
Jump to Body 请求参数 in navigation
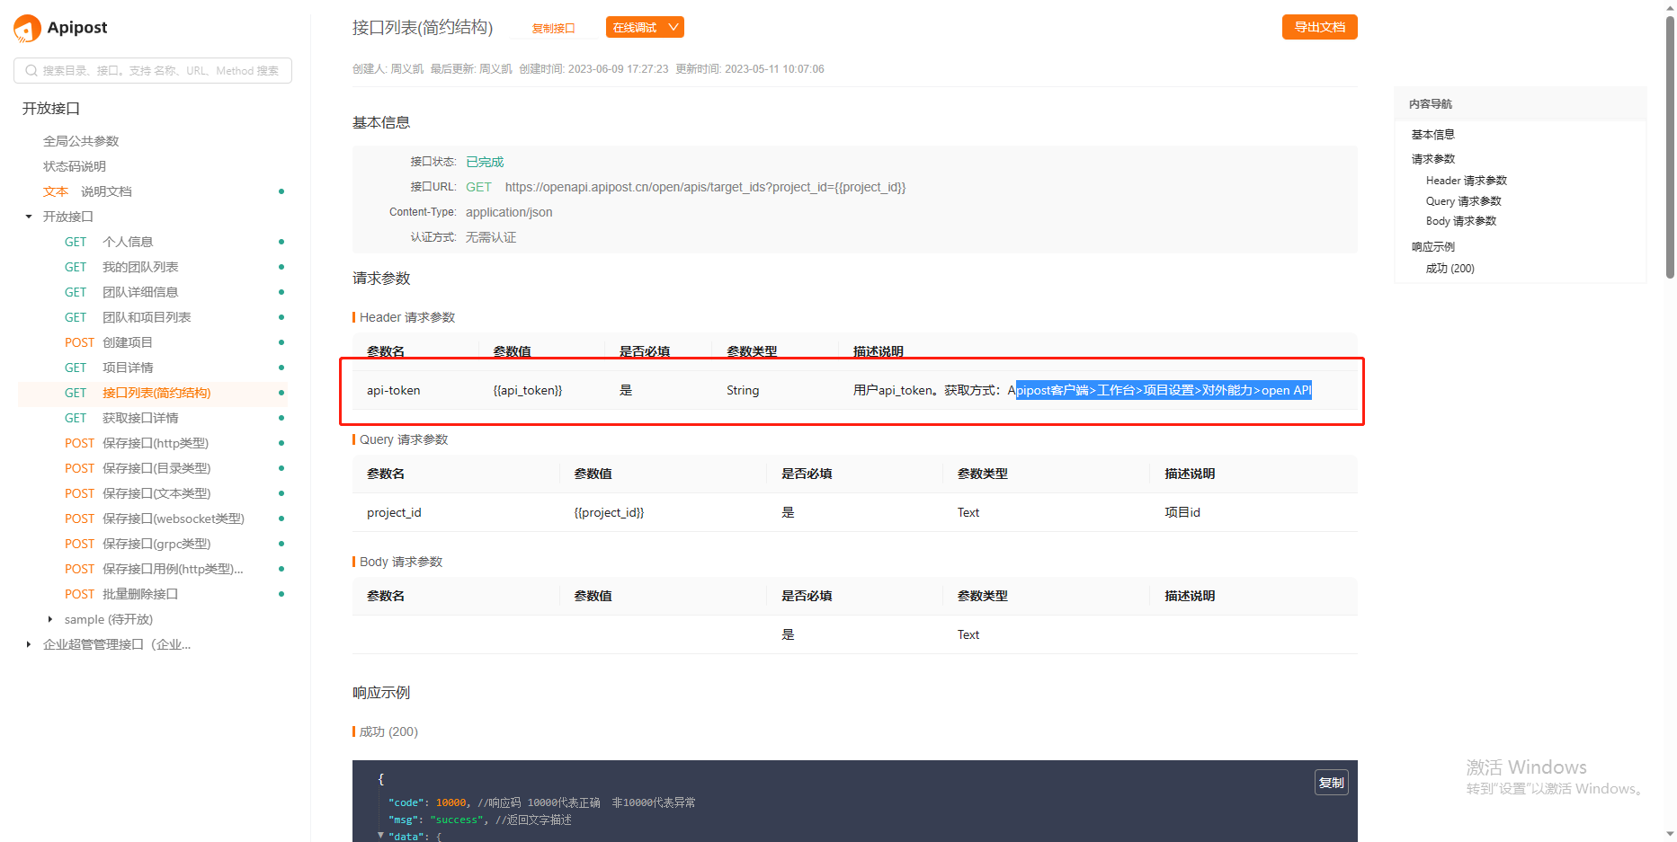pyautogui.click(x=1460, y=221)
